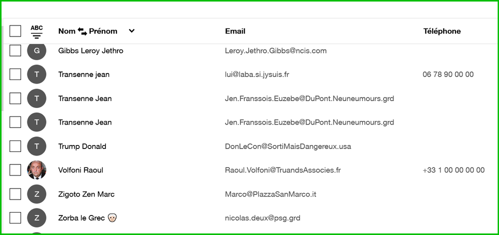Click the T avatar beside Trump Donald

(36, 146)
